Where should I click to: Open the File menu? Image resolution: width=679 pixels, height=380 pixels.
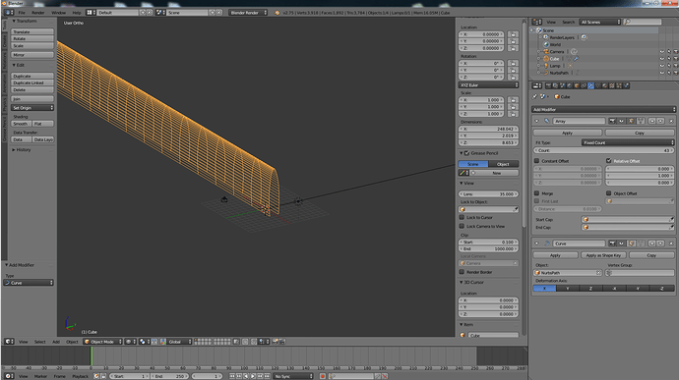pyautogui.click(x=22, y=13)
